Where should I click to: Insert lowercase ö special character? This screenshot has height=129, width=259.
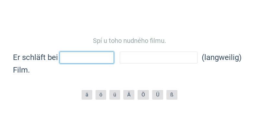[101, 95]
